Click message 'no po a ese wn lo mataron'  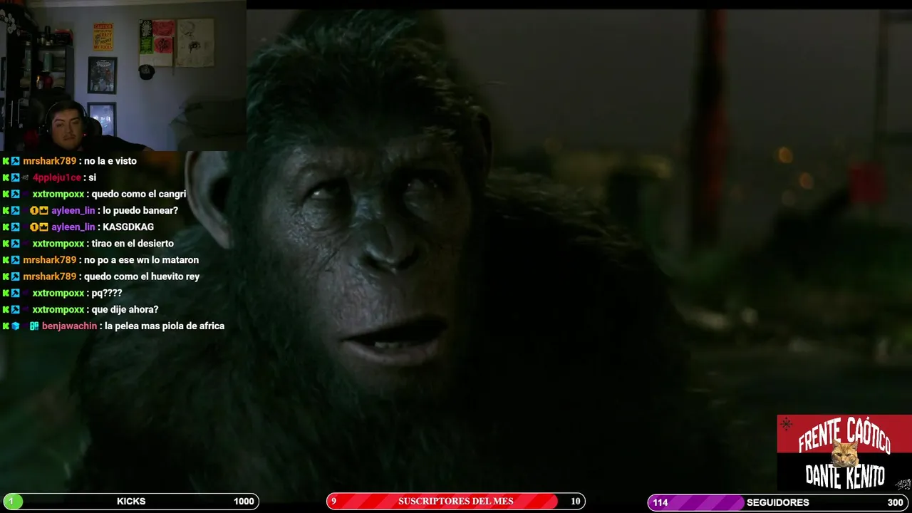coord(141,260)
